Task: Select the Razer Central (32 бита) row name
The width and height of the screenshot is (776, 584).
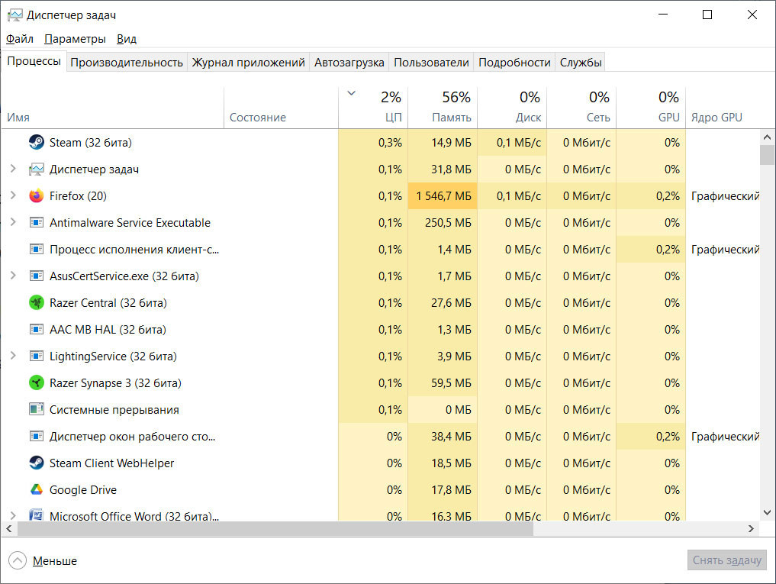Action: pos(108,303)
